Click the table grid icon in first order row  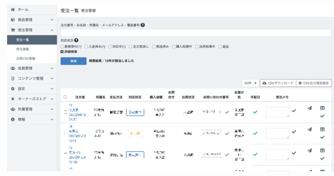(322, 108)
